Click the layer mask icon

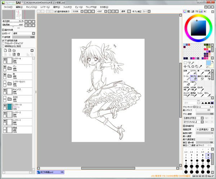point(32,51)
